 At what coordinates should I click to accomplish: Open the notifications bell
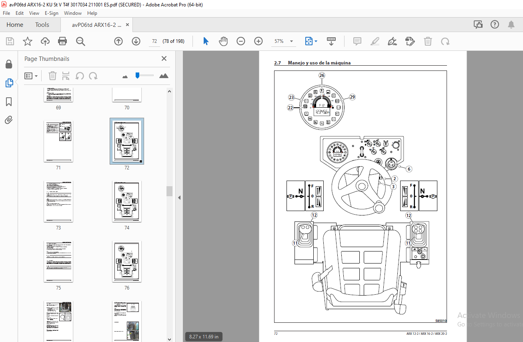511,25
